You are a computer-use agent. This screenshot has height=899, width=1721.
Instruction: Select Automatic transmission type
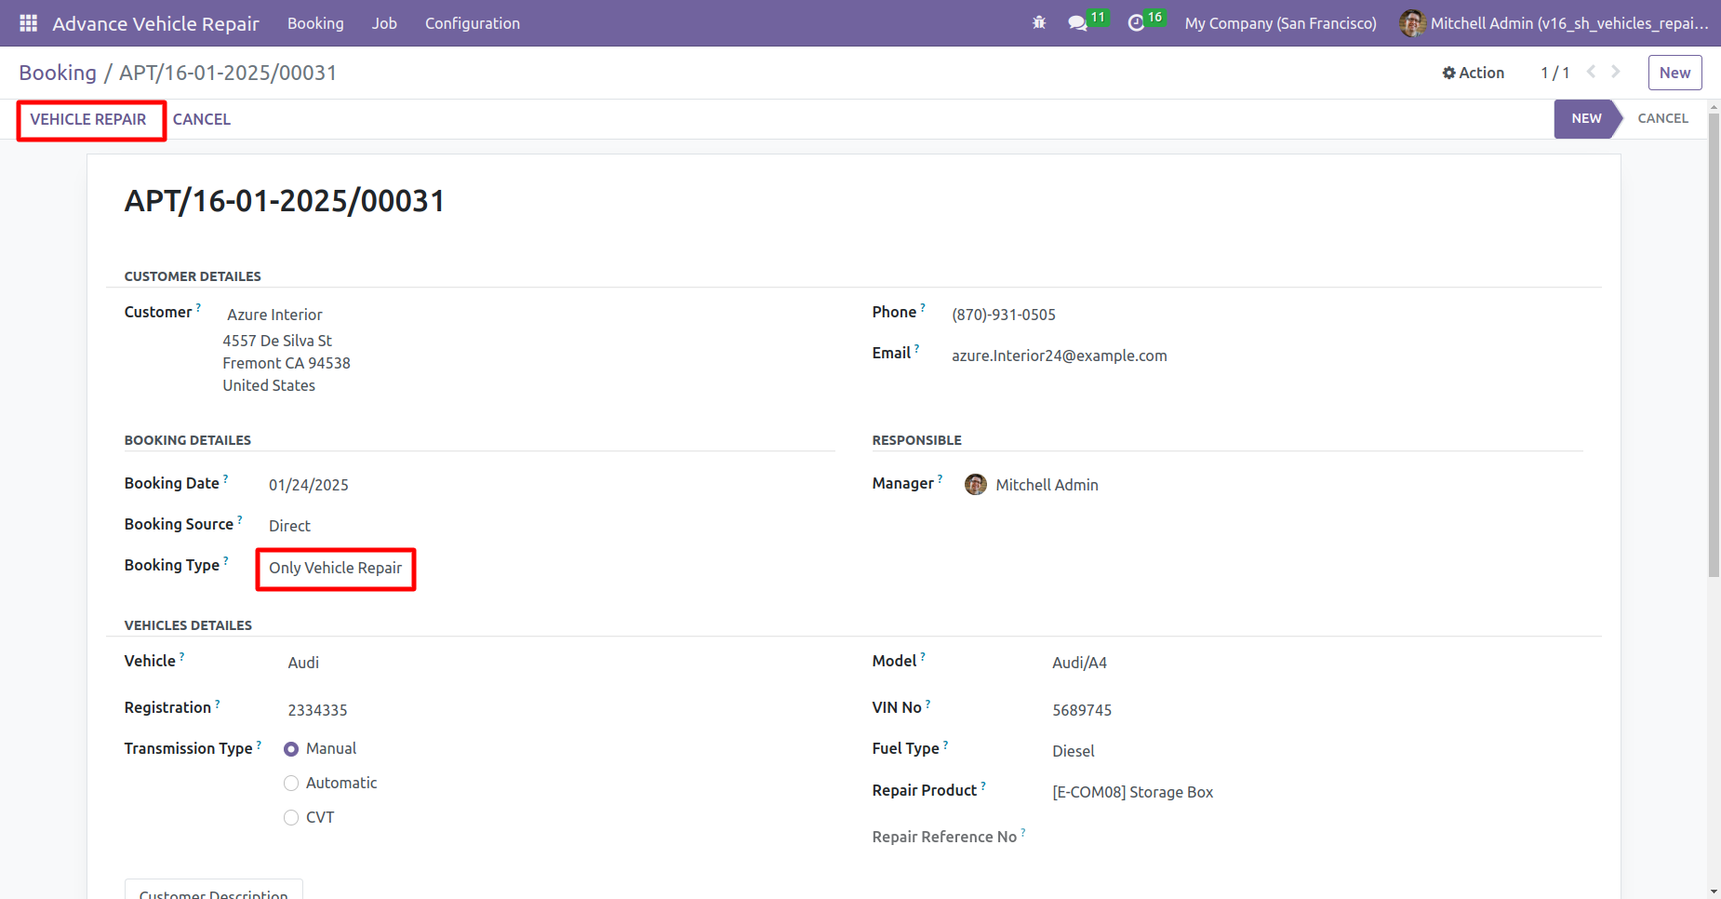pos(291,784)
